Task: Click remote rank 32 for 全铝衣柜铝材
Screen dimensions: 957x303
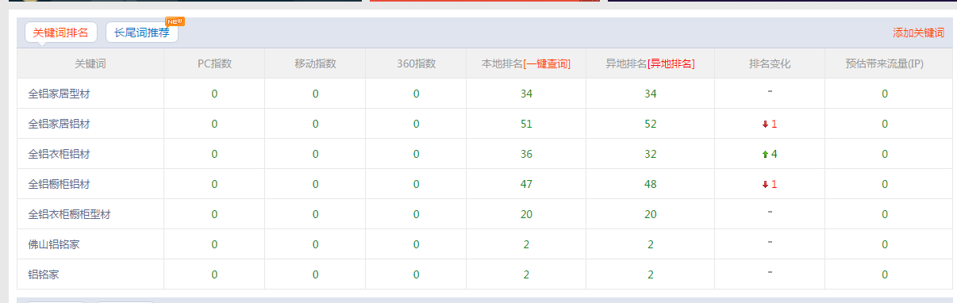Action: point(651,154)
